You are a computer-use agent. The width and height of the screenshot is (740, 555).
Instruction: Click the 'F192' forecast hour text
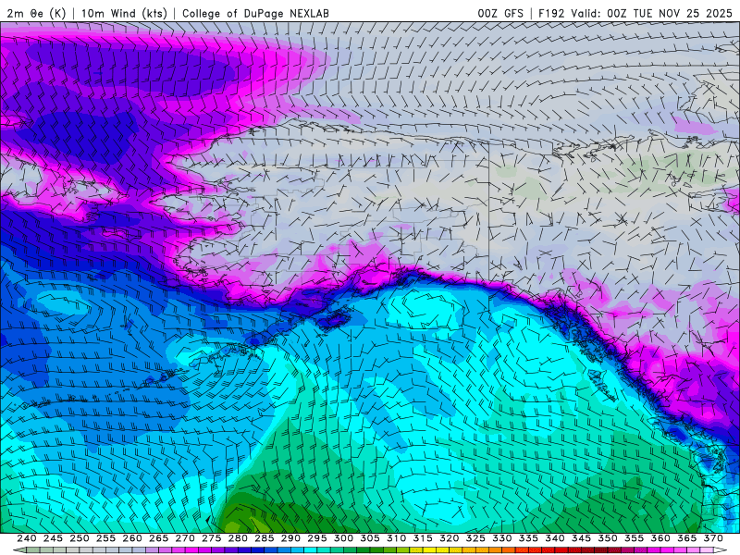tap(551, 13)
